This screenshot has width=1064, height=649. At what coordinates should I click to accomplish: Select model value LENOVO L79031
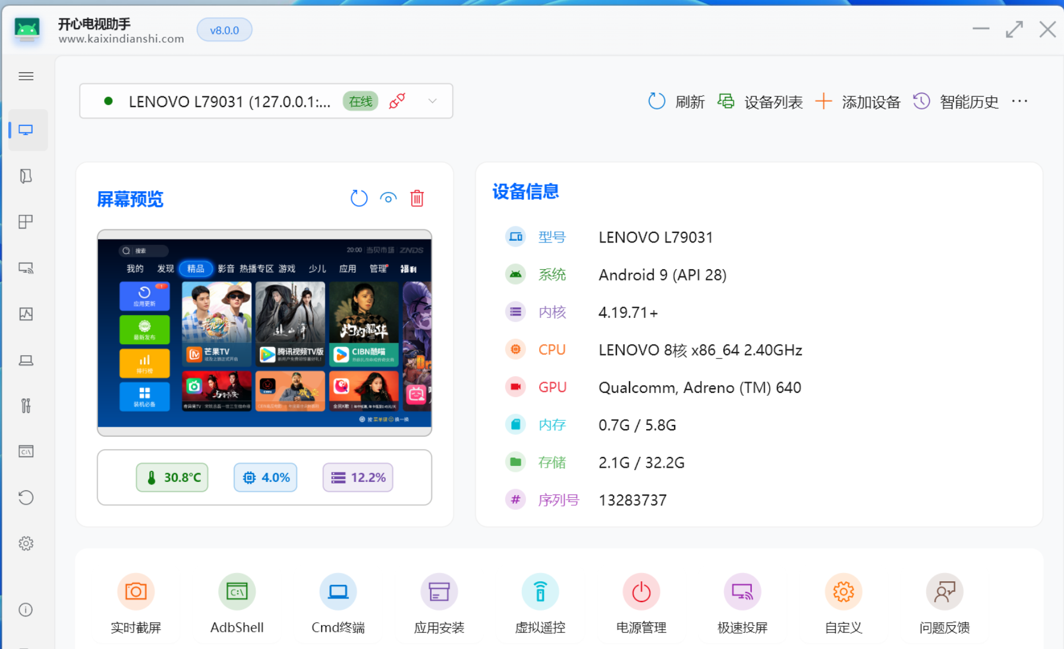[656, 237]
